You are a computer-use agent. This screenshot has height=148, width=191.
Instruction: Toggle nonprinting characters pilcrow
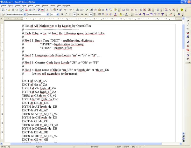point(107,10)
